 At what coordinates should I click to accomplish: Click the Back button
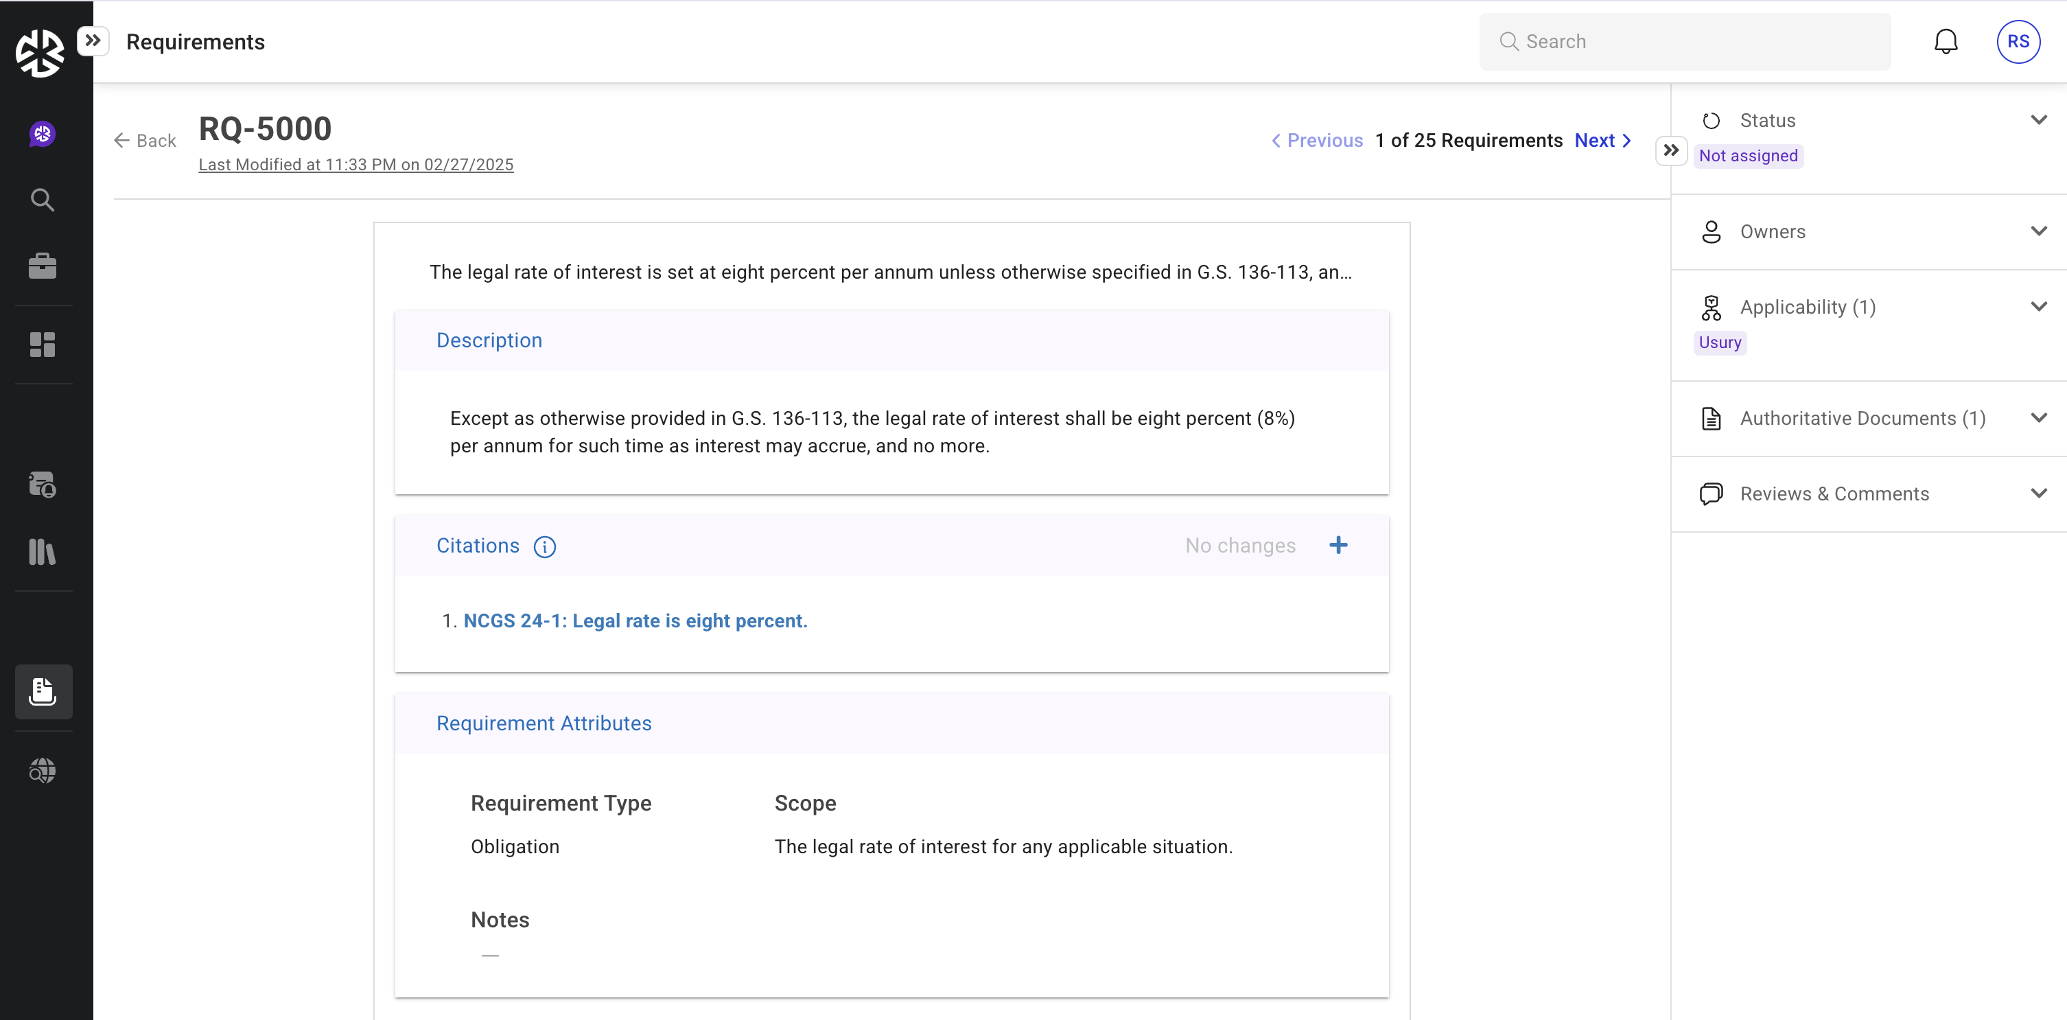click(x=145, y=141)
